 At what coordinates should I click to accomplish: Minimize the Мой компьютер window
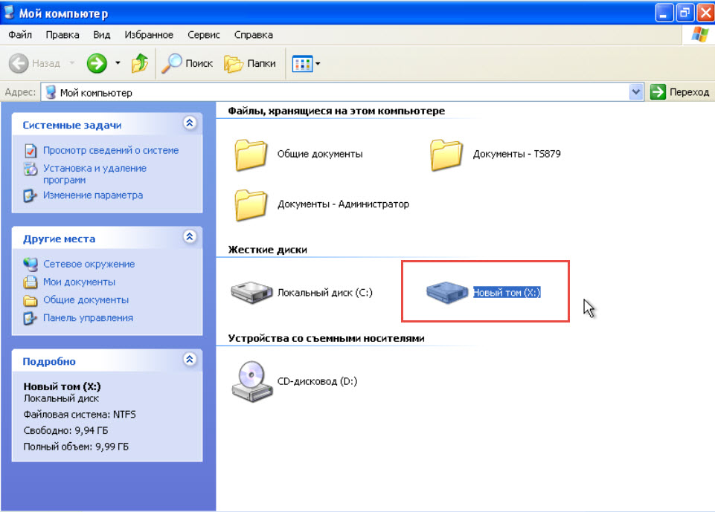(664, 13)
